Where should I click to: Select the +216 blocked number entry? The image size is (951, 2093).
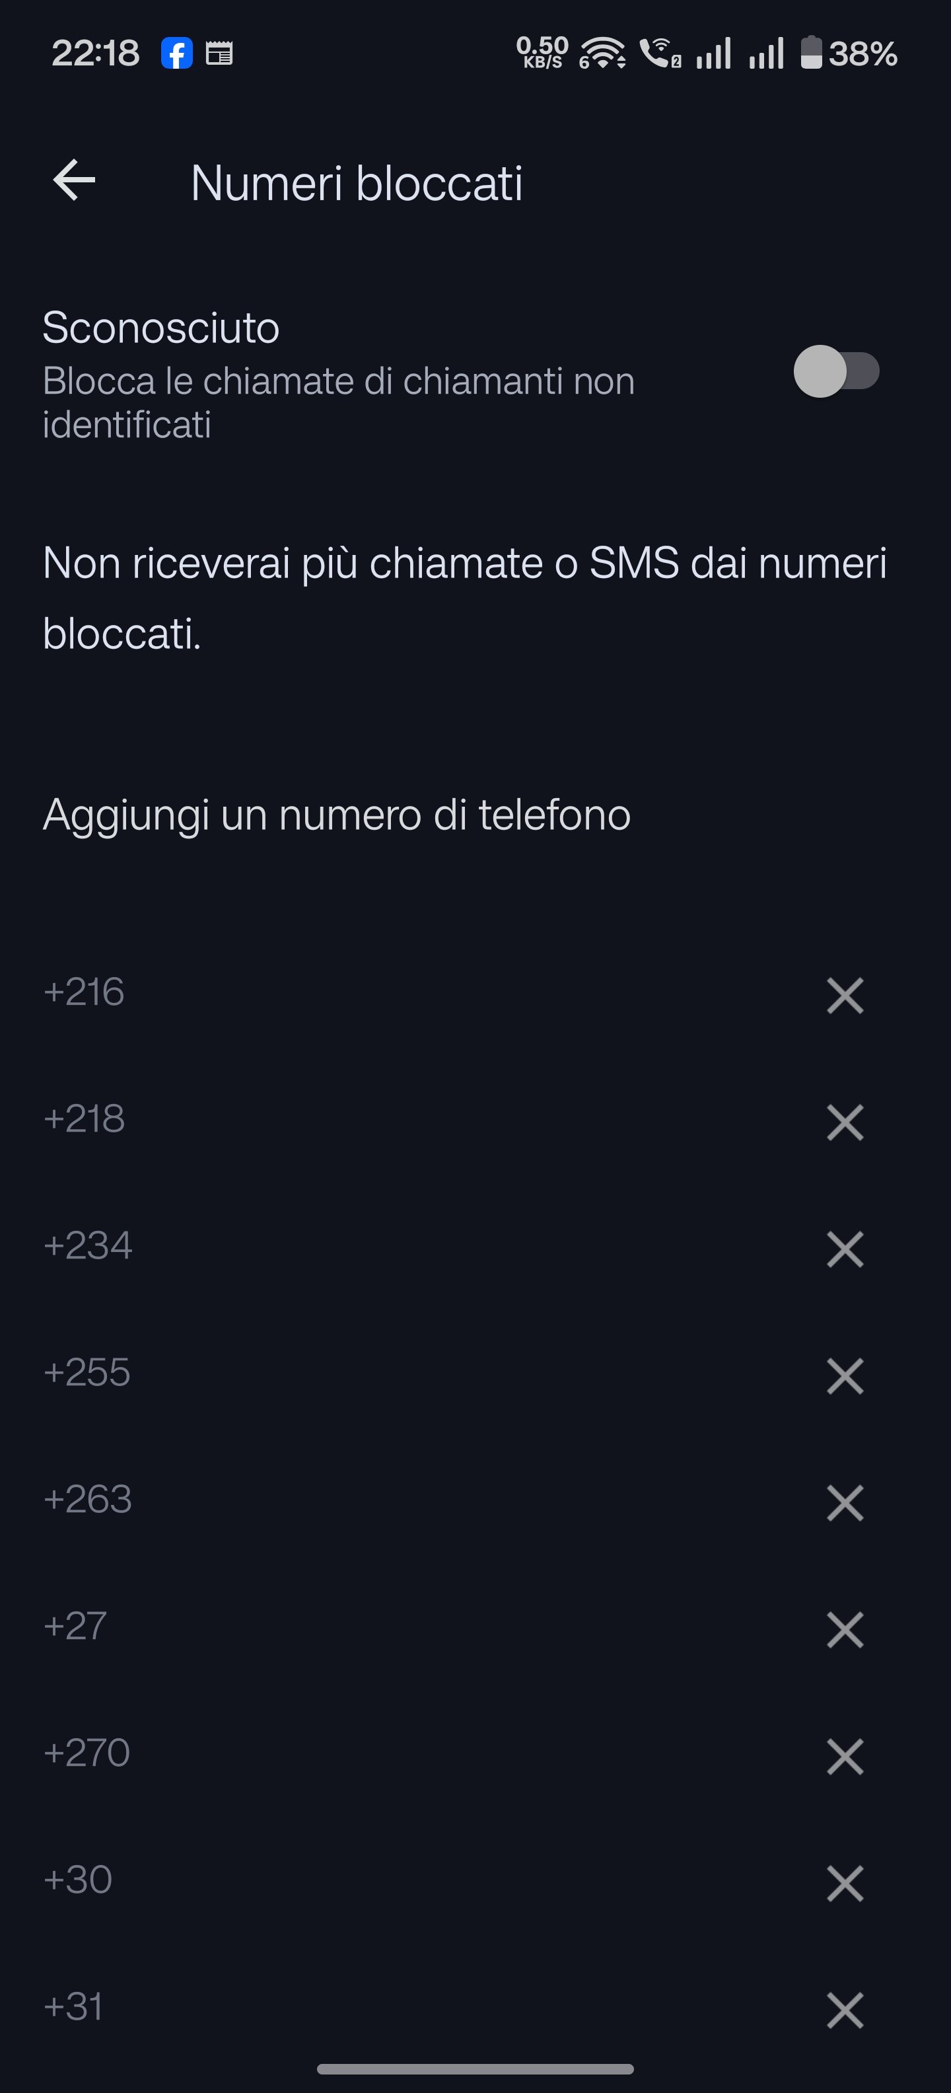click(84, 992)
